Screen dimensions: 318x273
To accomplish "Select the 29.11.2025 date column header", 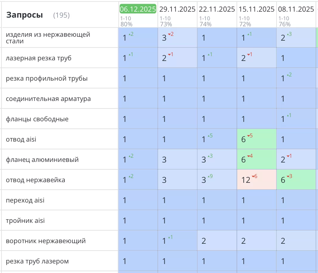I will [x=177, y=9].
